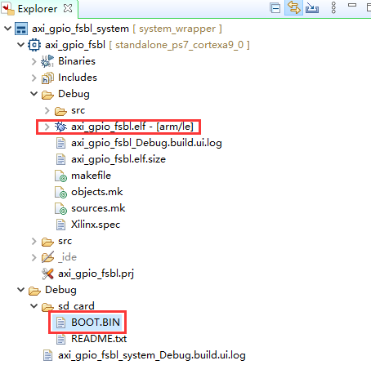Image resolution: width=371 pixels, height=365 pixels.
Task: Select axi_gpio_fsbl.prj tools icon
Action: coord(47,274)
